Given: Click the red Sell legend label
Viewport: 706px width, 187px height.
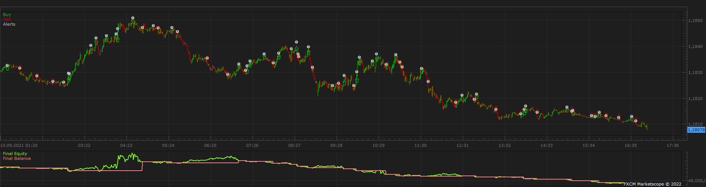Looking at the screenshot, I should 7,19.
